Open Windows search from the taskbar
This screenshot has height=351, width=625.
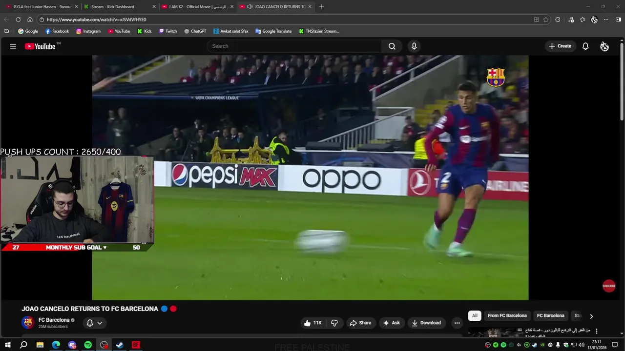pos(23,345)
